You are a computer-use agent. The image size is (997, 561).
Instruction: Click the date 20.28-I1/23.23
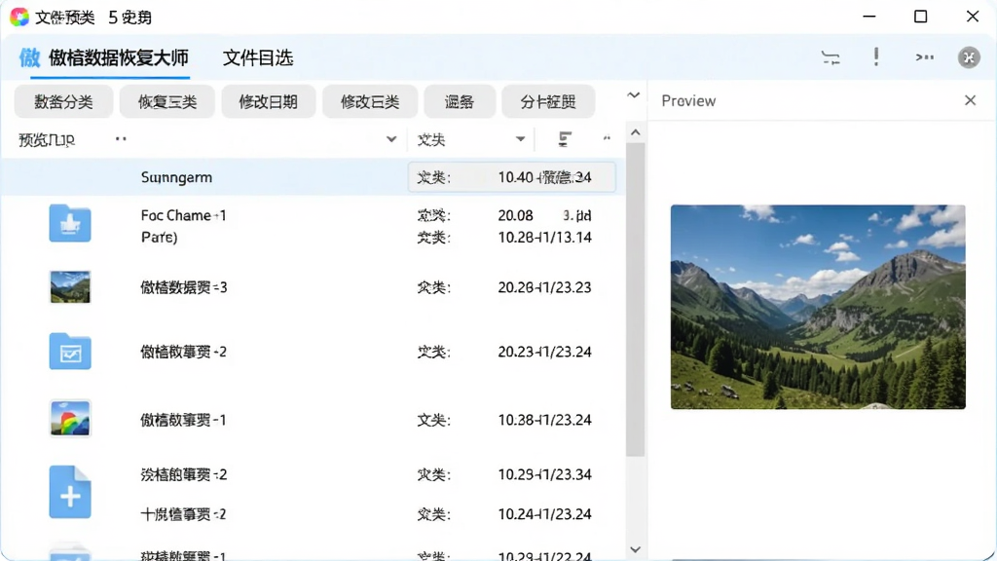point(545,287)
